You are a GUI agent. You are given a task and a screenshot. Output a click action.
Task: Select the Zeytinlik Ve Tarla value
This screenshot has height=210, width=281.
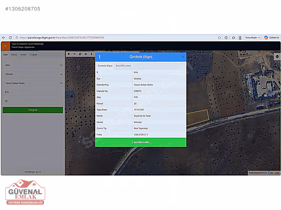point(142,116)
